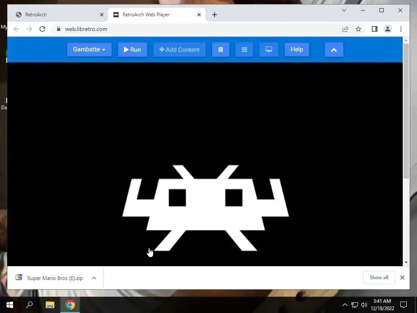Click the share this page icon
The image size is (417, 313).
tap(345, 29)
